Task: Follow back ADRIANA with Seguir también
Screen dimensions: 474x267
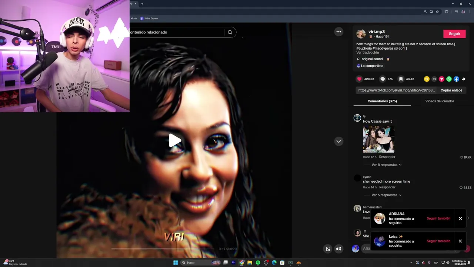Action: click(438, 218)
